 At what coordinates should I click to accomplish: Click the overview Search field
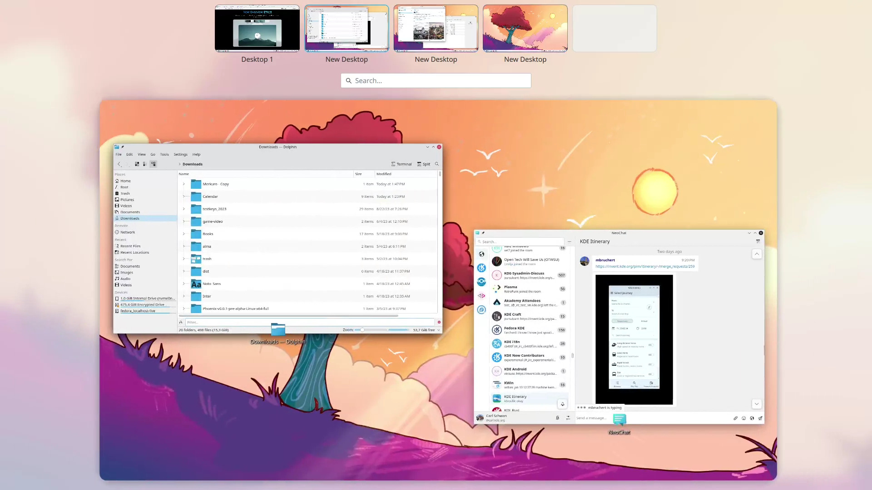[436, 81]
